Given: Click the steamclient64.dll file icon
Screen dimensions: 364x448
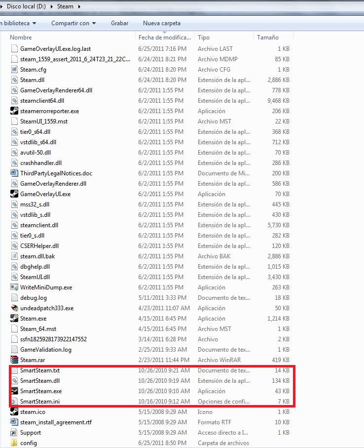Looking at the screenshot, I should [14, 101].
